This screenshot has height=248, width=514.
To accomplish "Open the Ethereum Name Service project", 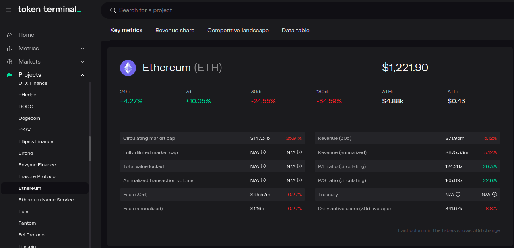I will pos(46,200).
